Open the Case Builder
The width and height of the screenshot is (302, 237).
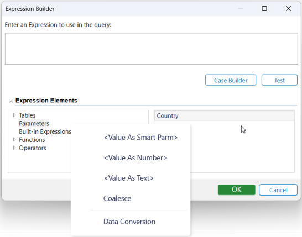coord(231,80)
